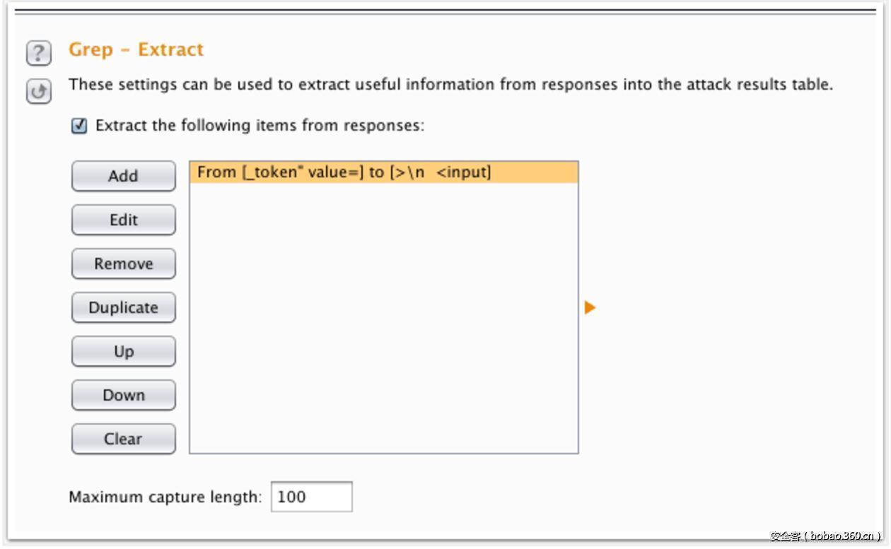Click the orange triangle beside the list
Screen dimensions: 891x549
pos(590,307)
